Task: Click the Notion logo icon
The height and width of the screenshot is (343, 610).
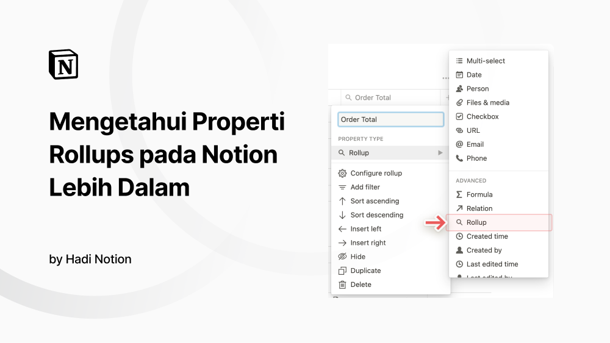Action: 63,65
